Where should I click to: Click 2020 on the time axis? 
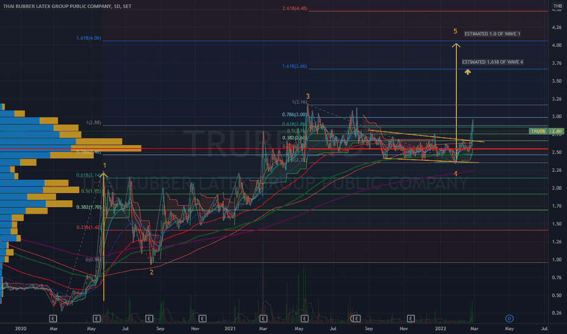tap(21, 329)
